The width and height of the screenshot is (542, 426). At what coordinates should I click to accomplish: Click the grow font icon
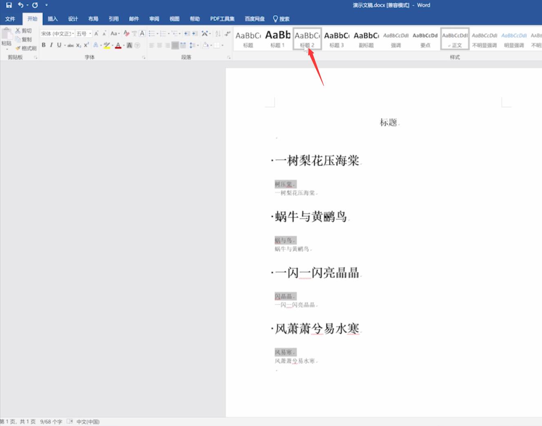[97, 34]
